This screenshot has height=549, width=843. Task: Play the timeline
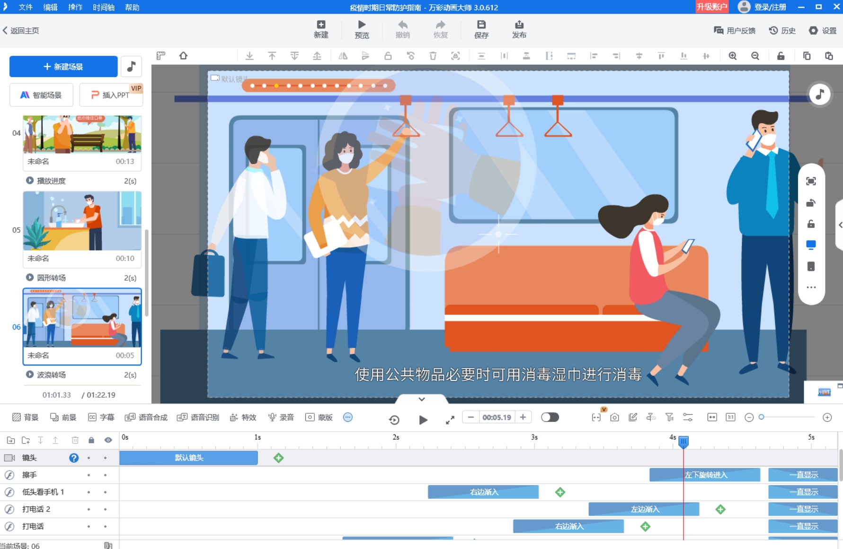pyautogui.click(x=423, y=419)
